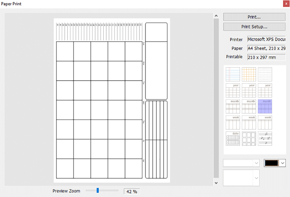Pick the music staff paper template
Image resolution: width=290 pixels, height=197 pixels.
click(x=265, y=138)
